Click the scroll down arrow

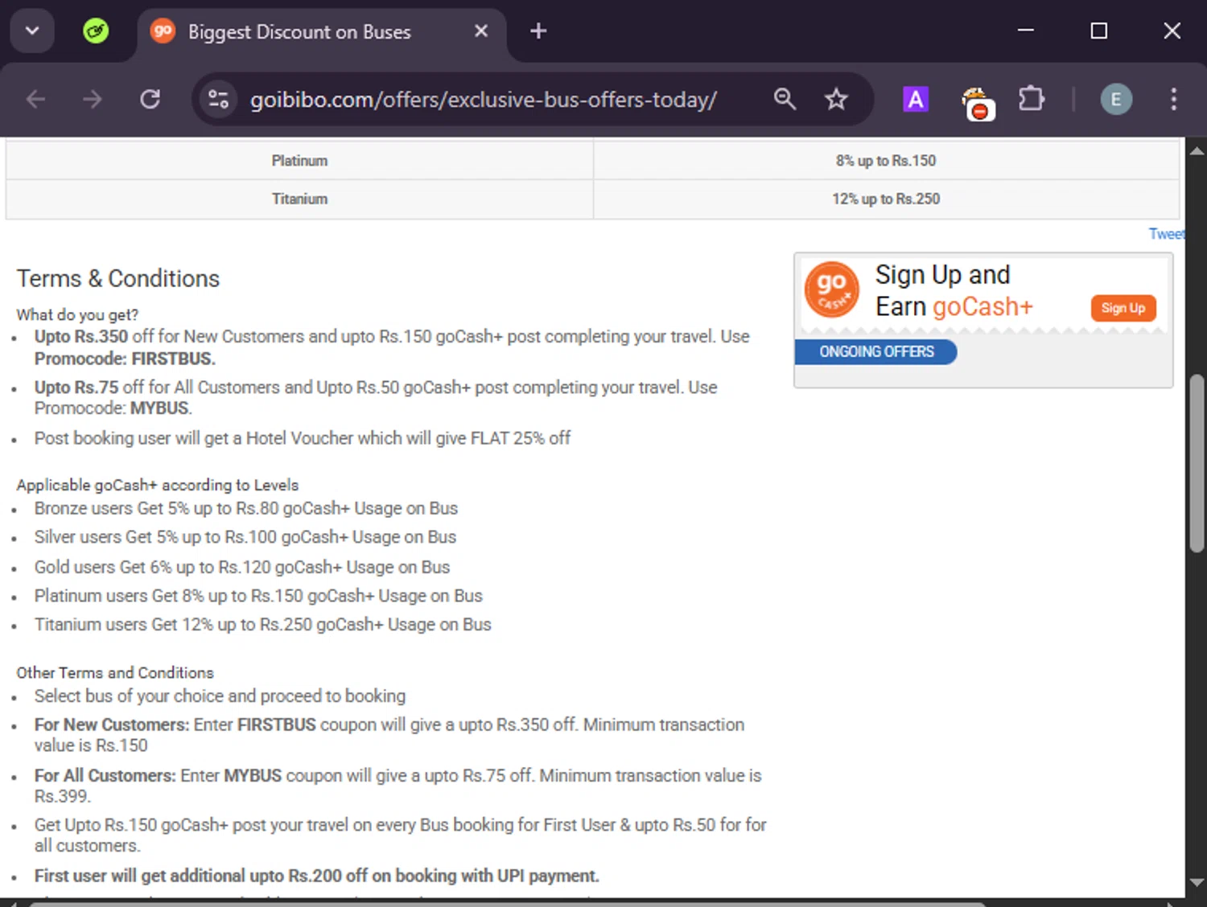click(x=1197, y=882)
